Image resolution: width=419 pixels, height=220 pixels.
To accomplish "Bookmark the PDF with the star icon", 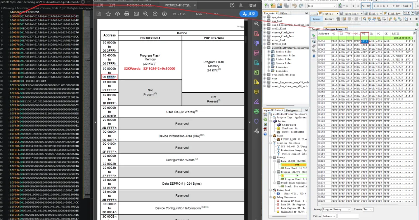I will point(108,14).
